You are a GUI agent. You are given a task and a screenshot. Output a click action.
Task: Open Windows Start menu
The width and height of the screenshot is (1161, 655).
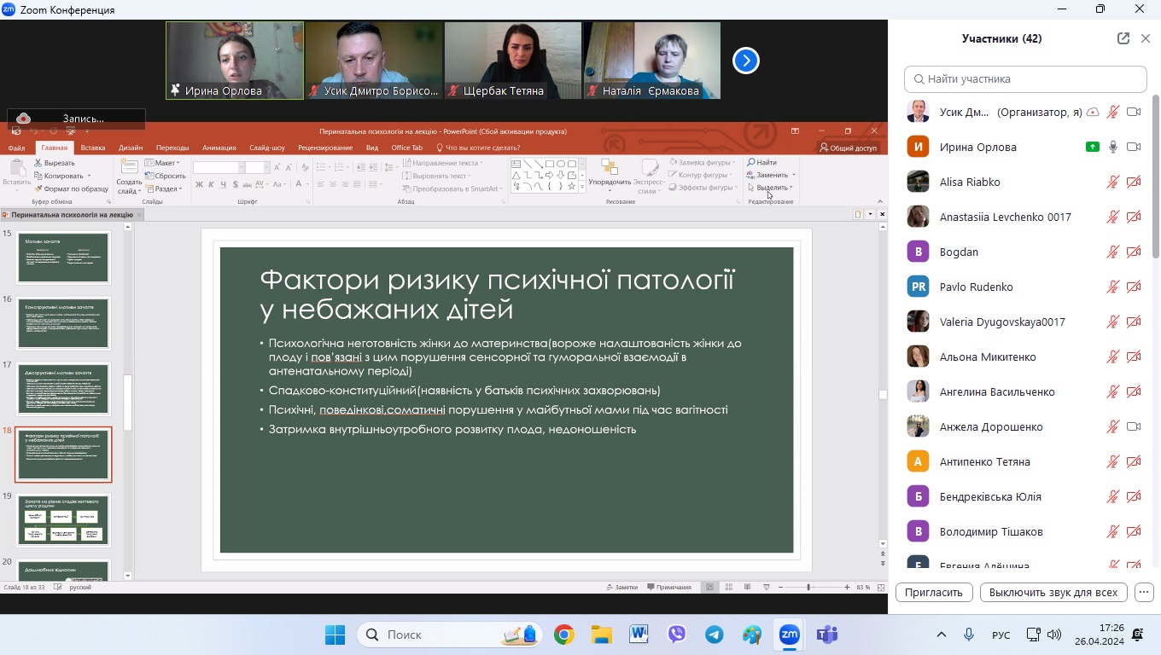[x=335, y=635]
